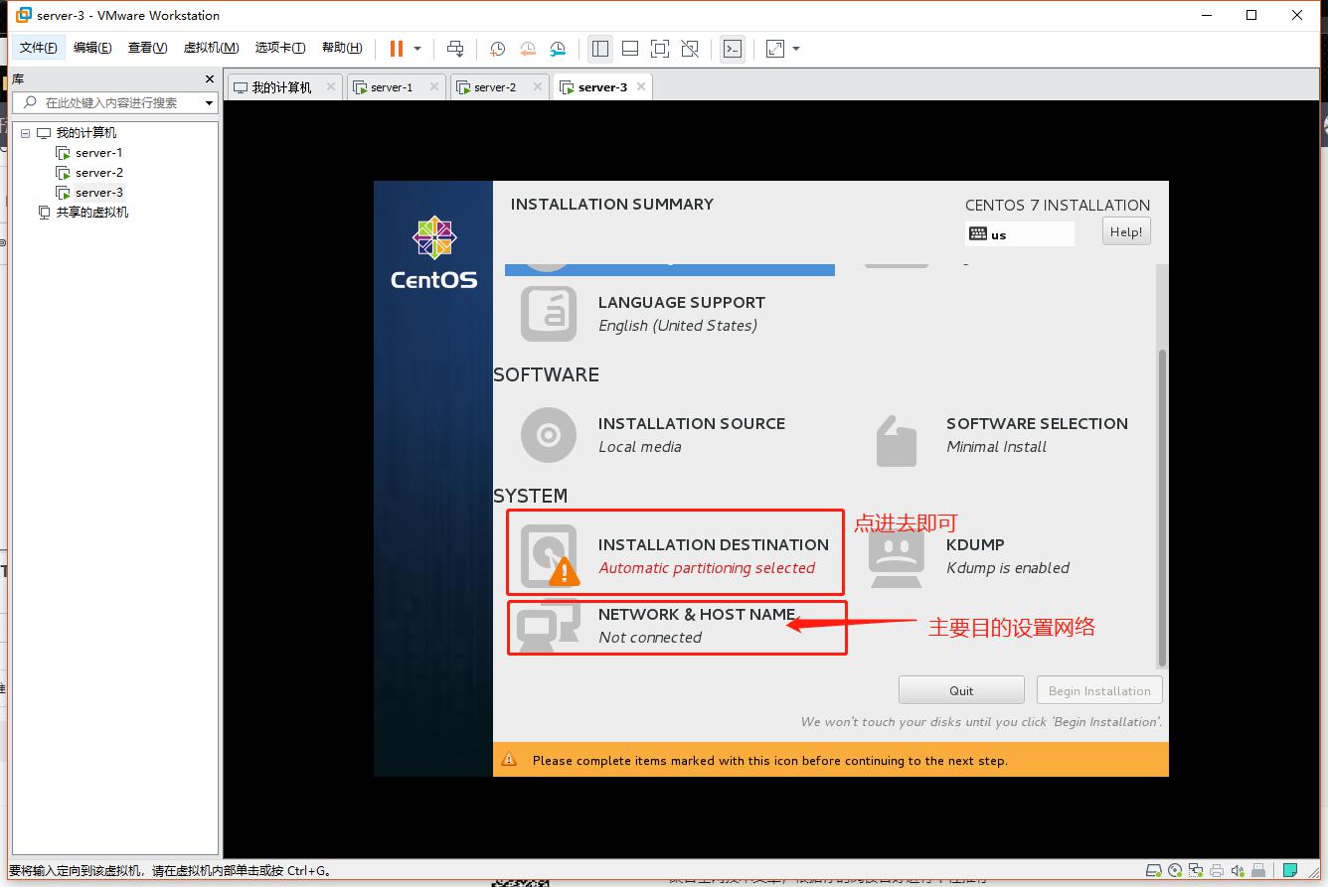Click the Take Snapshot icon
Viewport: 1328px width, 887px height.
tap(496, 48)
